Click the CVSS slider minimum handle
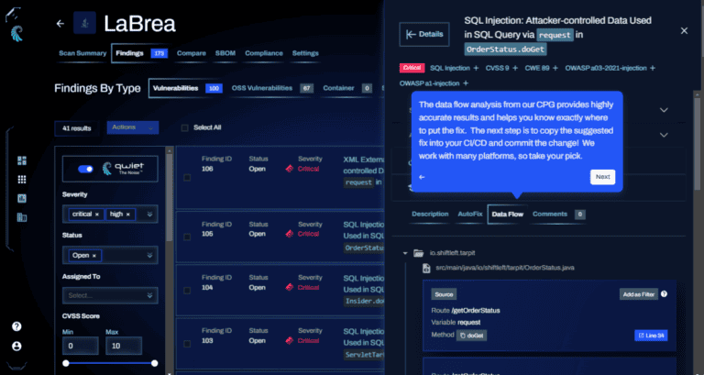This screenshot has width=704, height=375. coord(66,363)
